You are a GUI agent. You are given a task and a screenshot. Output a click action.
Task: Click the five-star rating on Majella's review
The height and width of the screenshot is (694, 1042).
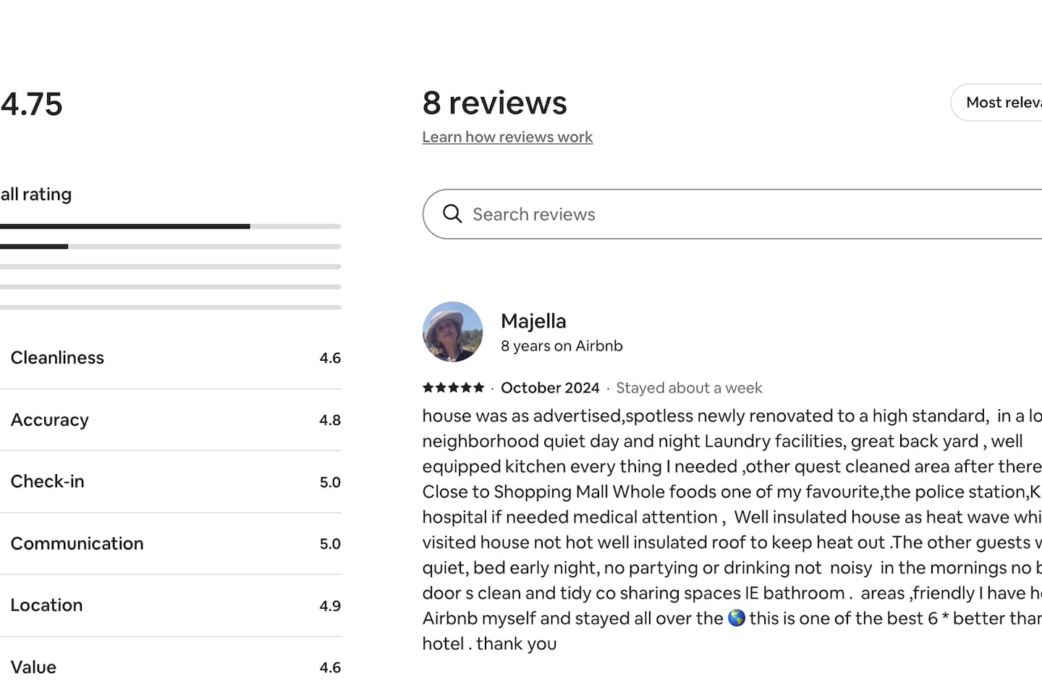(x=453, y=387)
